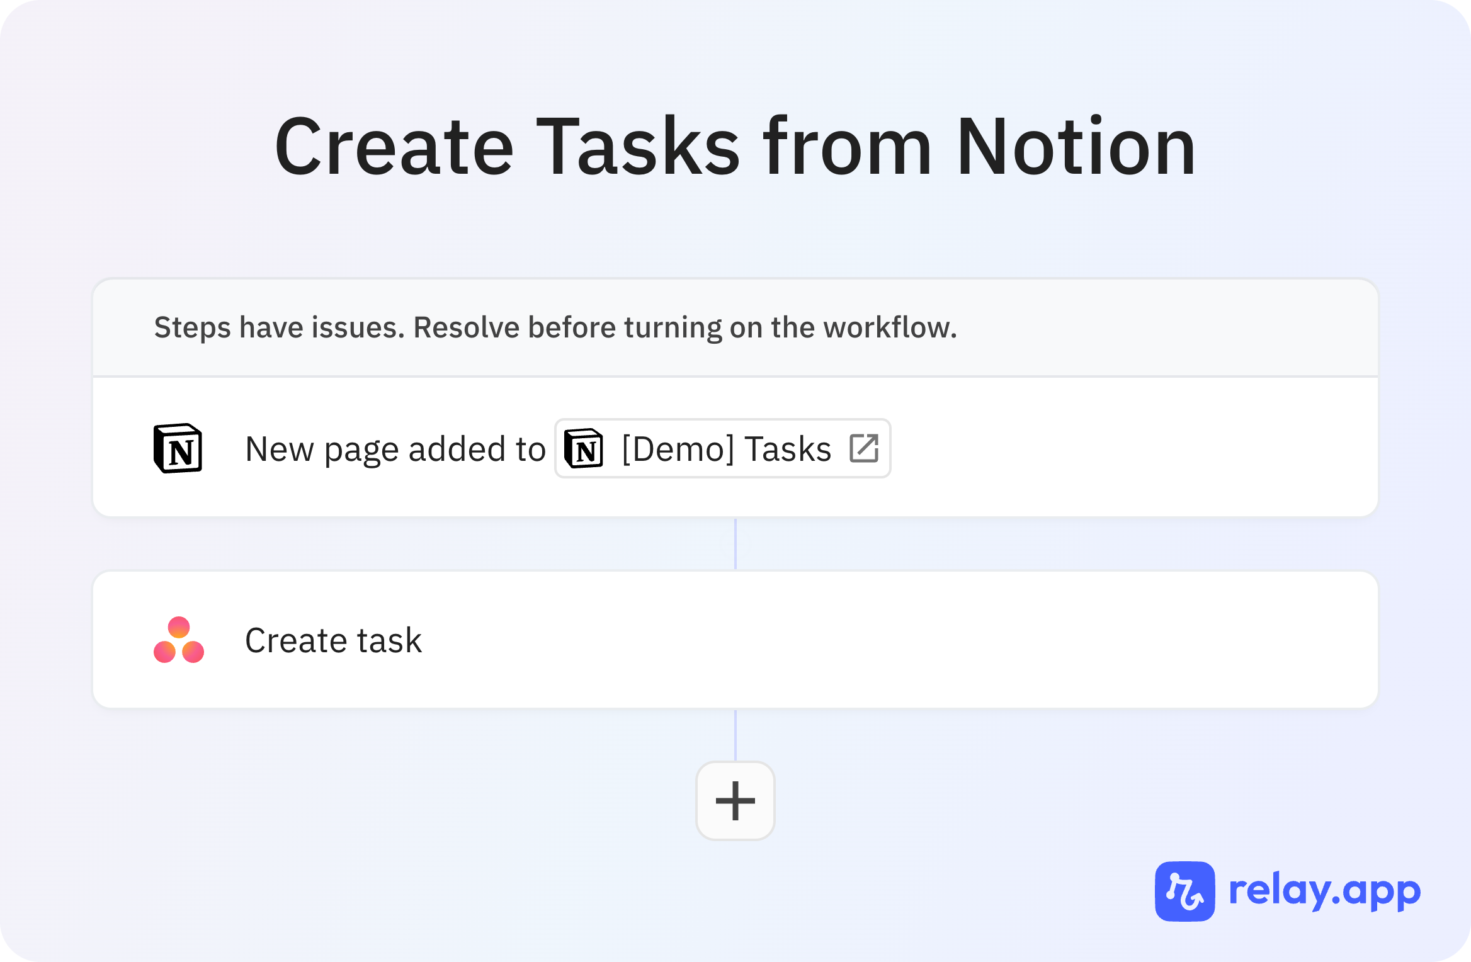
Task: Click the "Create task" step label
Action: point(333,640)
